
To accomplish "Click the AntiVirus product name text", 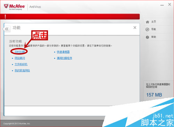I will 35,7.
